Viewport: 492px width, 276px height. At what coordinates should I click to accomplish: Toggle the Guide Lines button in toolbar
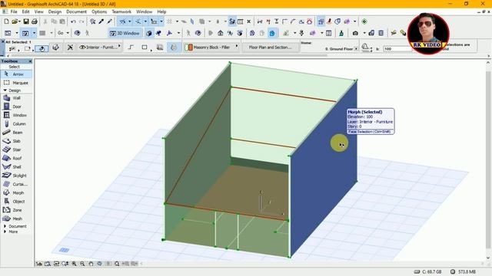click(x=123, y=21)
